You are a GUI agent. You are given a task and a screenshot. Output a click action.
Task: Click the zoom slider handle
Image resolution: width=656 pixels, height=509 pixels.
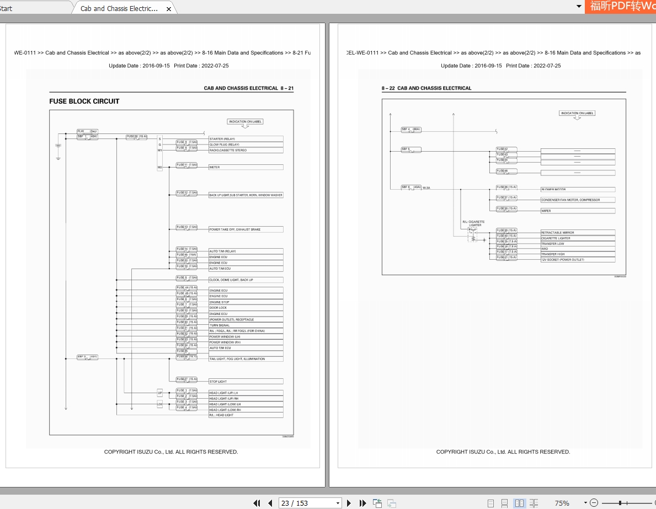pos(620,503)
